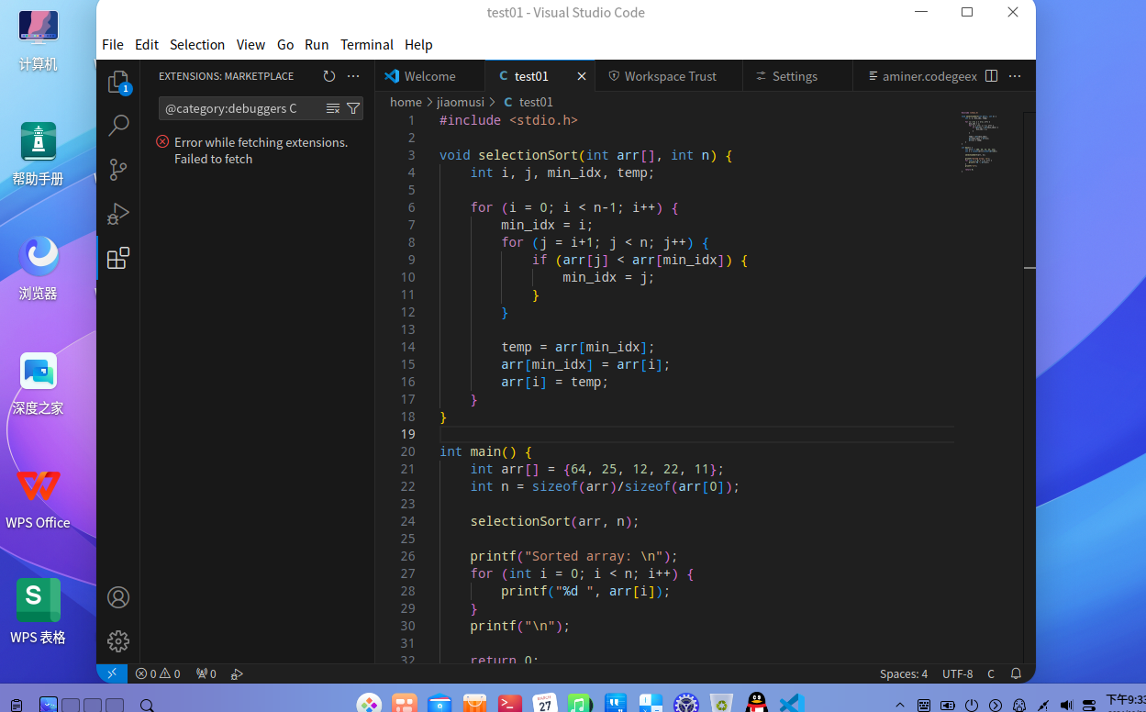Select the Extensions view icon
Viewport: 1146px width, 712px height.
(x=118, y=258)
